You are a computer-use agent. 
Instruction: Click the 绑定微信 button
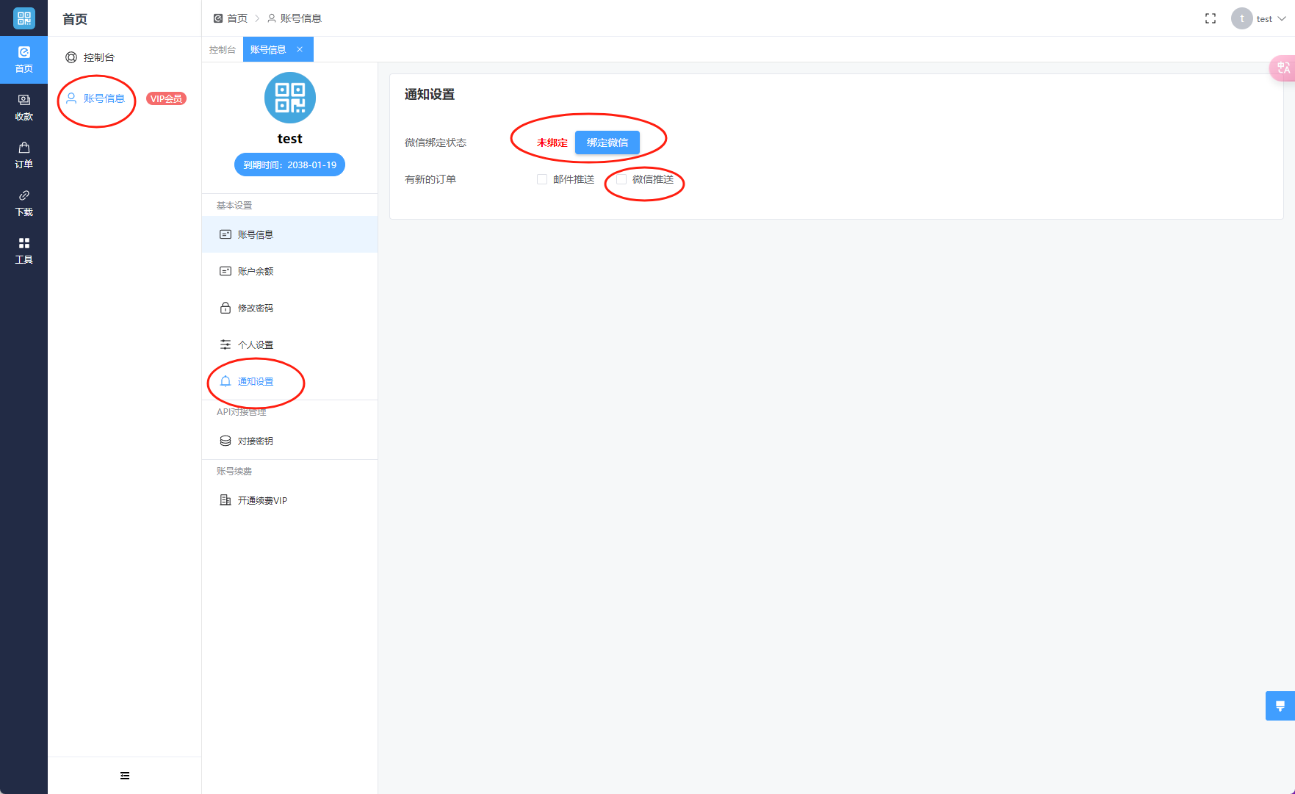click(607, 142)
